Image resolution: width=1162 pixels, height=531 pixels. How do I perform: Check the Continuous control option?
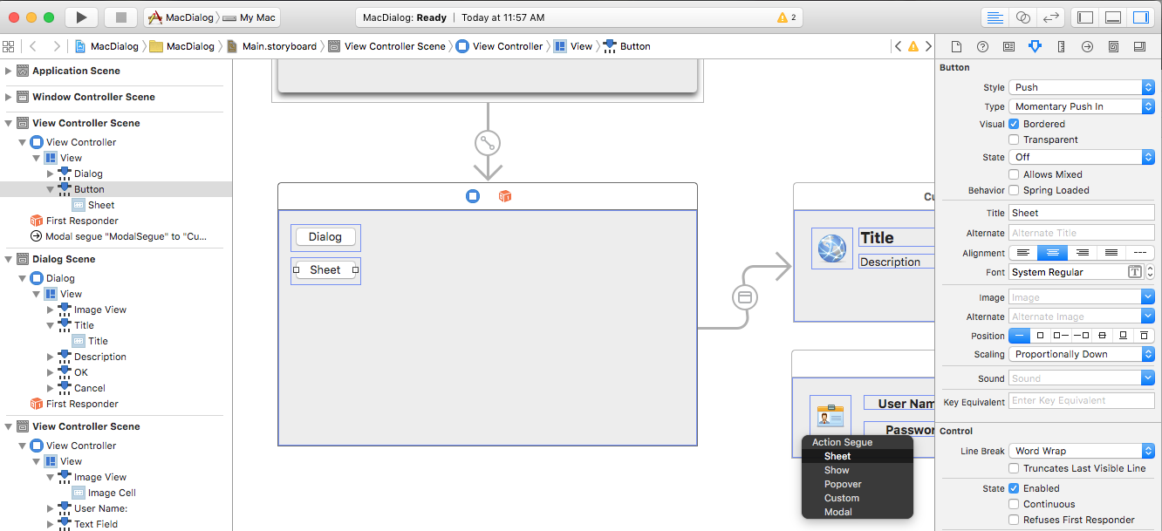[1014, 503]
